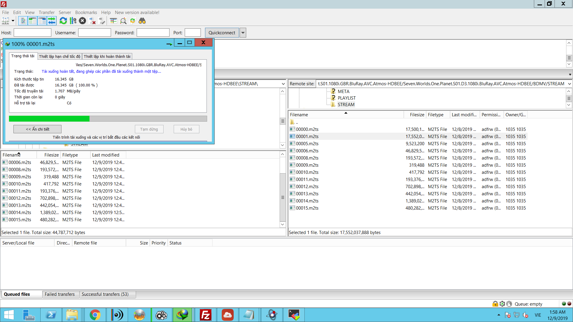The image size is (573, 322).
Task: Select the Queued files tab
Action: click(17, 294)
